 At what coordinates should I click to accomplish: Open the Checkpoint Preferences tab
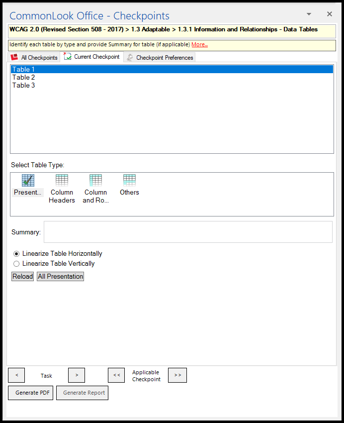pyautogui.click(x=160, y=57)
